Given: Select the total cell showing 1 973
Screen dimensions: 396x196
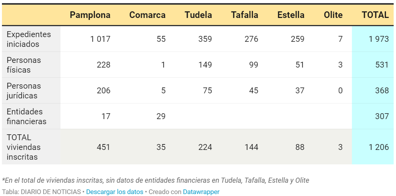Looking at the screenshot, I should click(379, 39).
